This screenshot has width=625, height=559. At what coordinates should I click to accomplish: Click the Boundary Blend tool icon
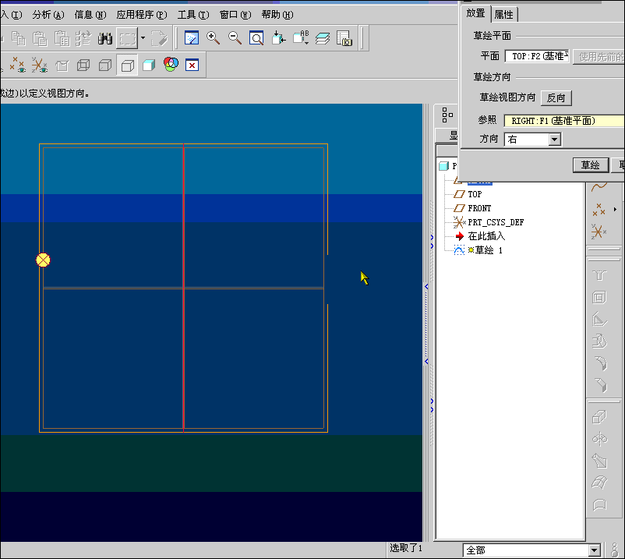click(599, 483)
